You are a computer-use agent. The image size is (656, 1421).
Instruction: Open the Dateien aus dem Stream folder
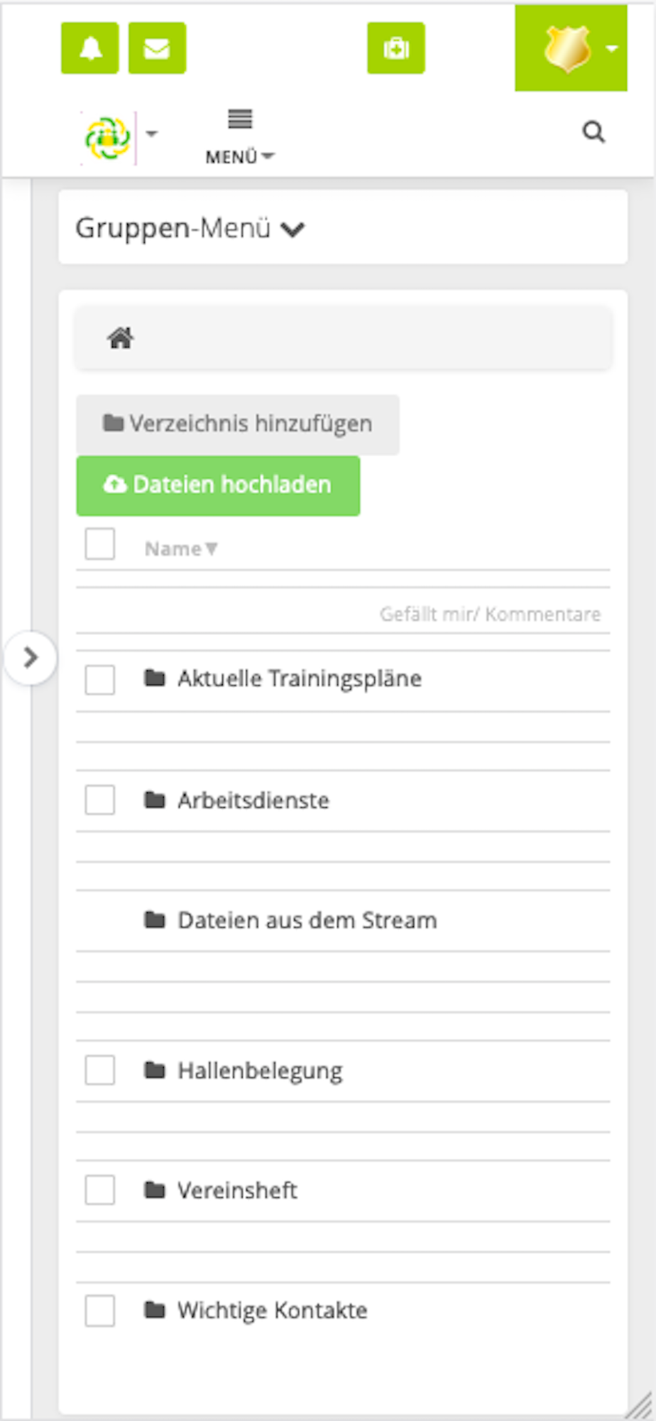coord(307,920)
